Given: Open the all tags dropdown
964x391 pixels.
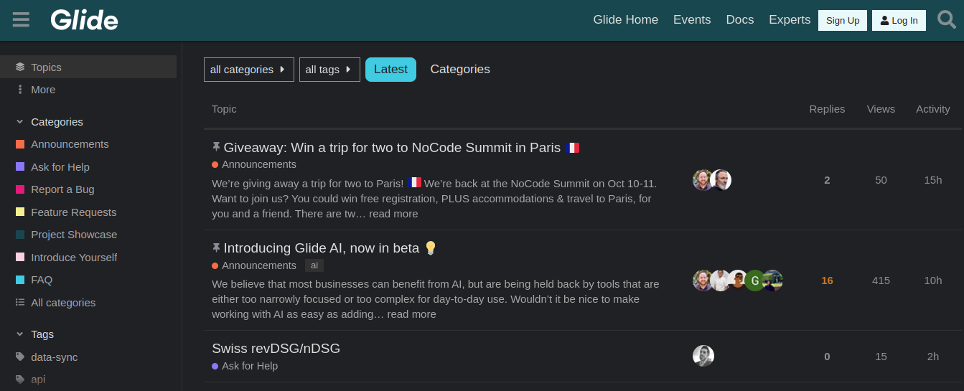Looking at the screenshot, I should tap(329, 70).
